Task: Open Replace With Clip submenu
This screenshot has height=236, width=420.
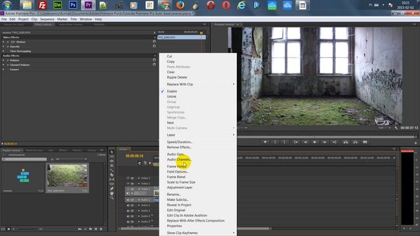Action: coord(198,85)
